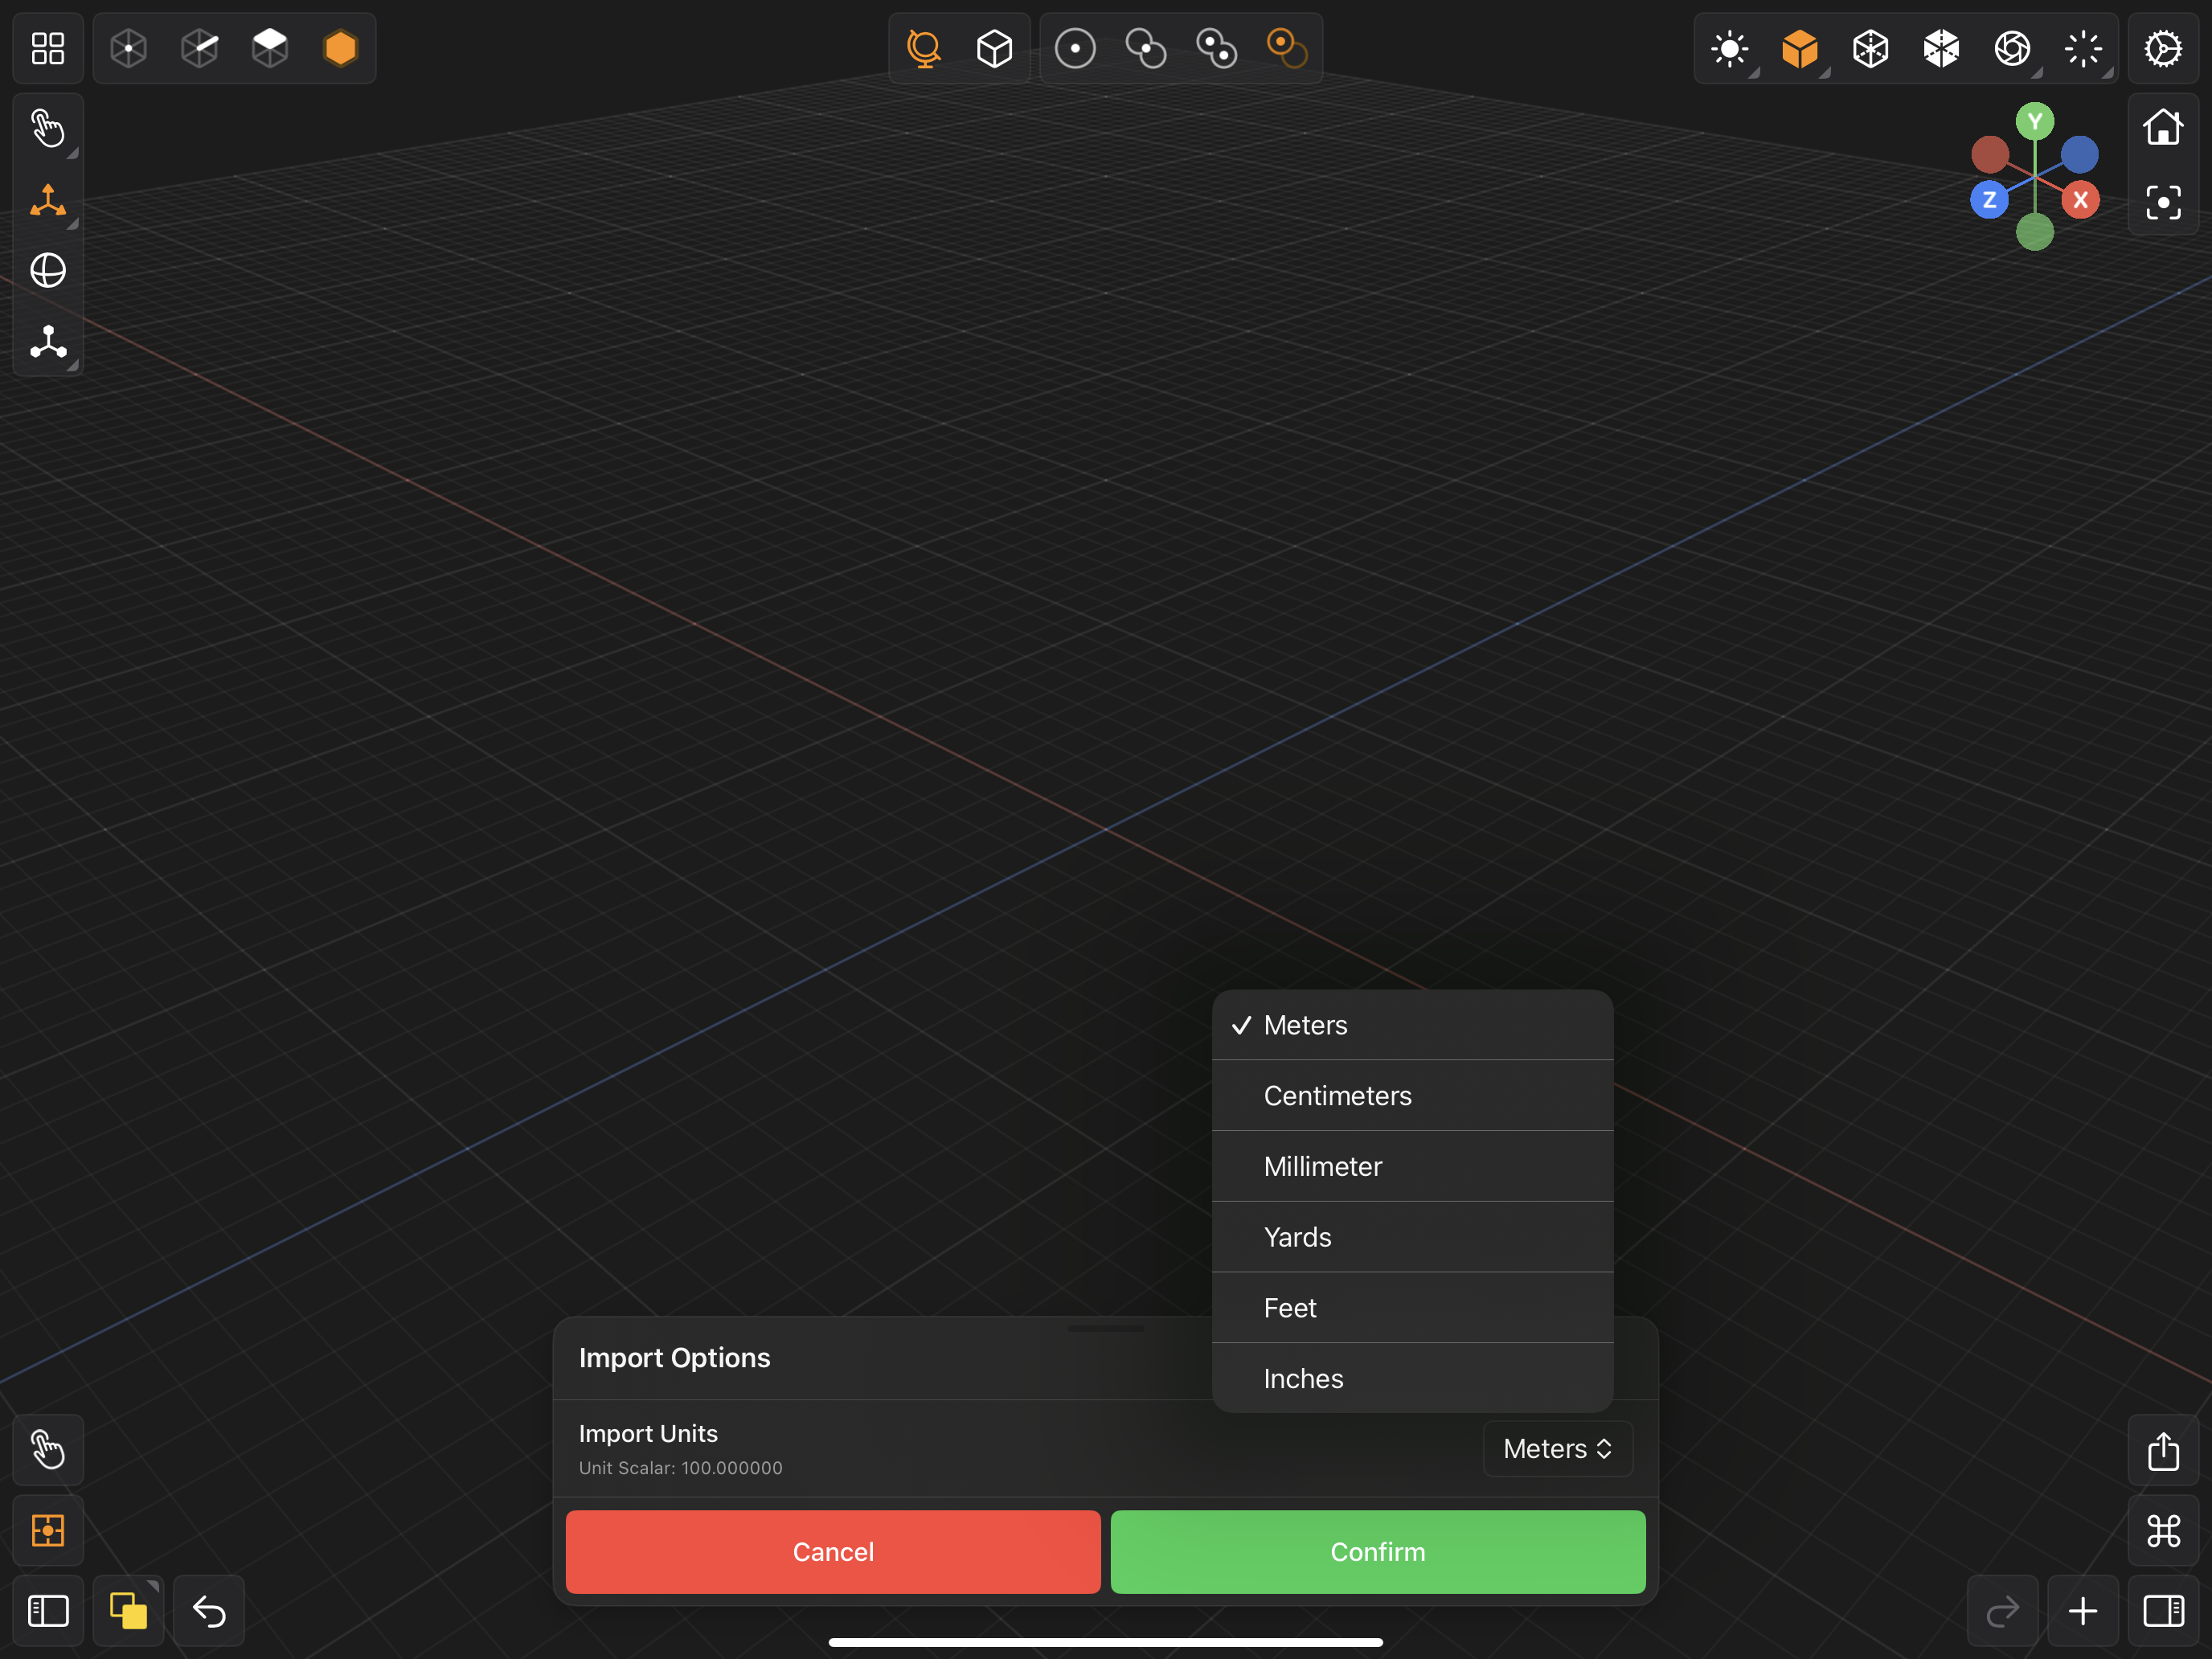Toggle the right sidebar panel icon

(x=2163, y=1611)
